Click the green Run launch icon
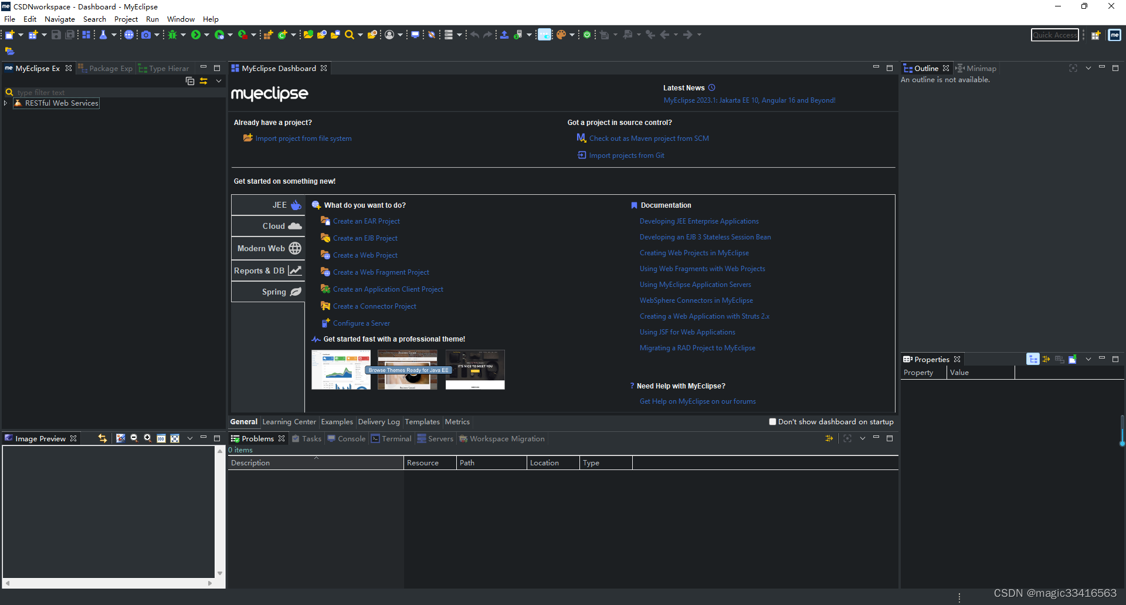 [196, 35]
